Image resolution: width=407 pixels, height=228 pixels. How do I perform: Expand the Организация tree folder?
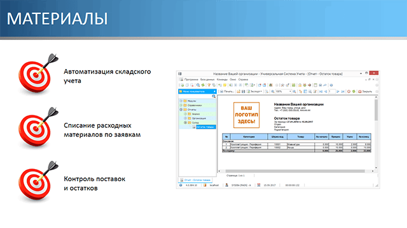(x=185, y=118)
